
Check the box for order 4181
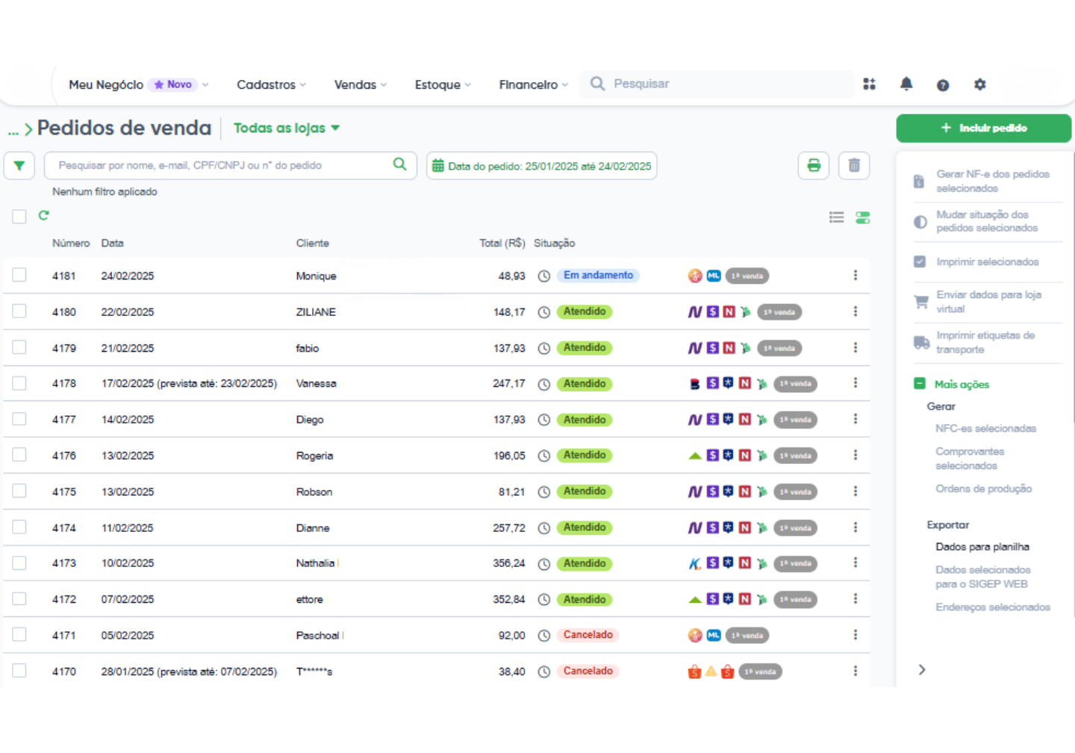click(19, 276)
